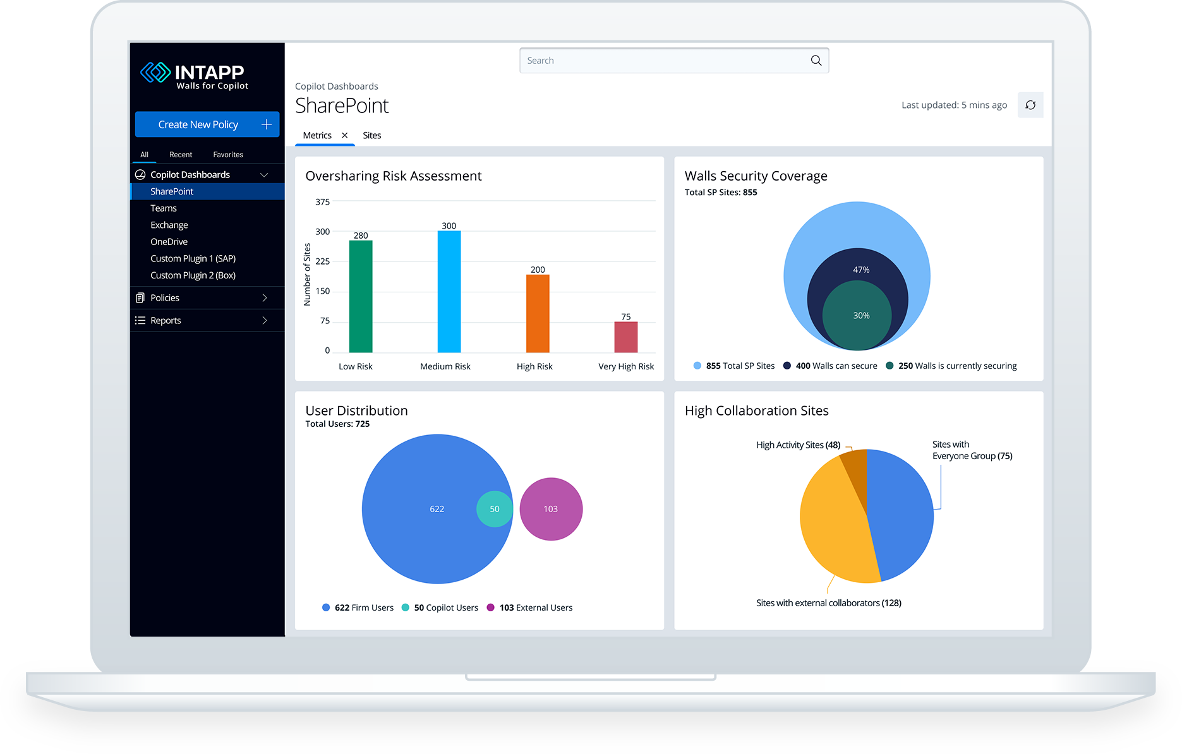This screenshot has width=1182, height=754.
Task: Click the plus icon on Create New Policy
Action: click(x=267, y=124)
